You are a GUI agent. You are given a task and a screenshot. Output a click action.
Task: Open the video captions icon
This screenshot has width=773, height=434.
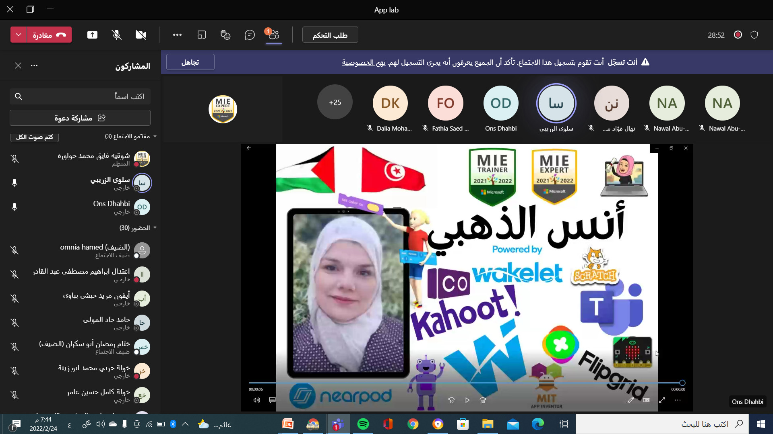[x=273, y=400]
